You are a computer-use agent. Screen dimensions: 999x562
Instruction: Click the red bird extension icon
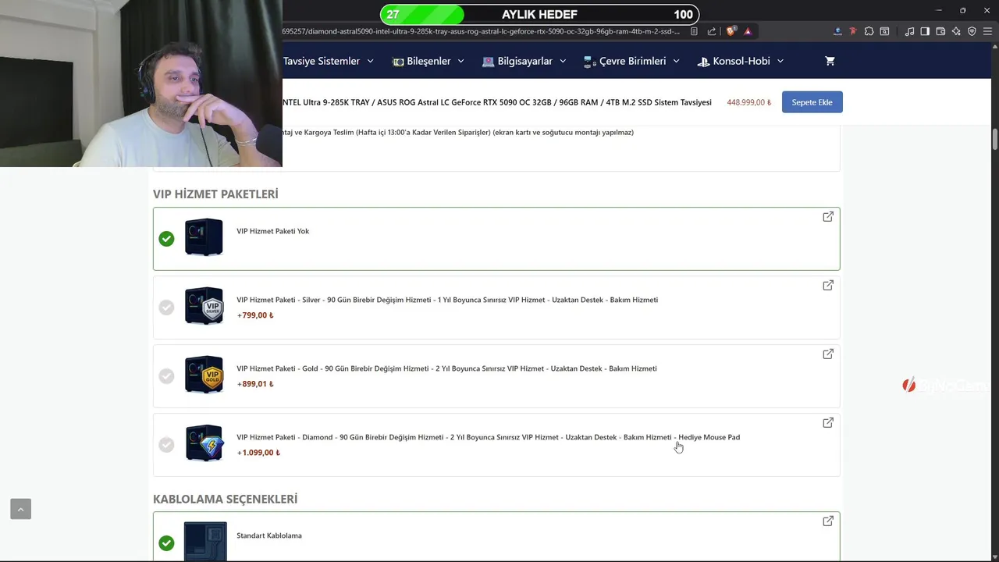853,31
